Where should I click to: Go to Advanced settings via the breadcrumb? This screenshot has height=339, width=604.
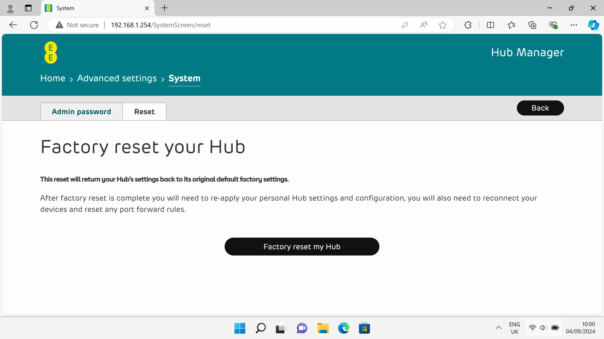click(x=117, y=78)
